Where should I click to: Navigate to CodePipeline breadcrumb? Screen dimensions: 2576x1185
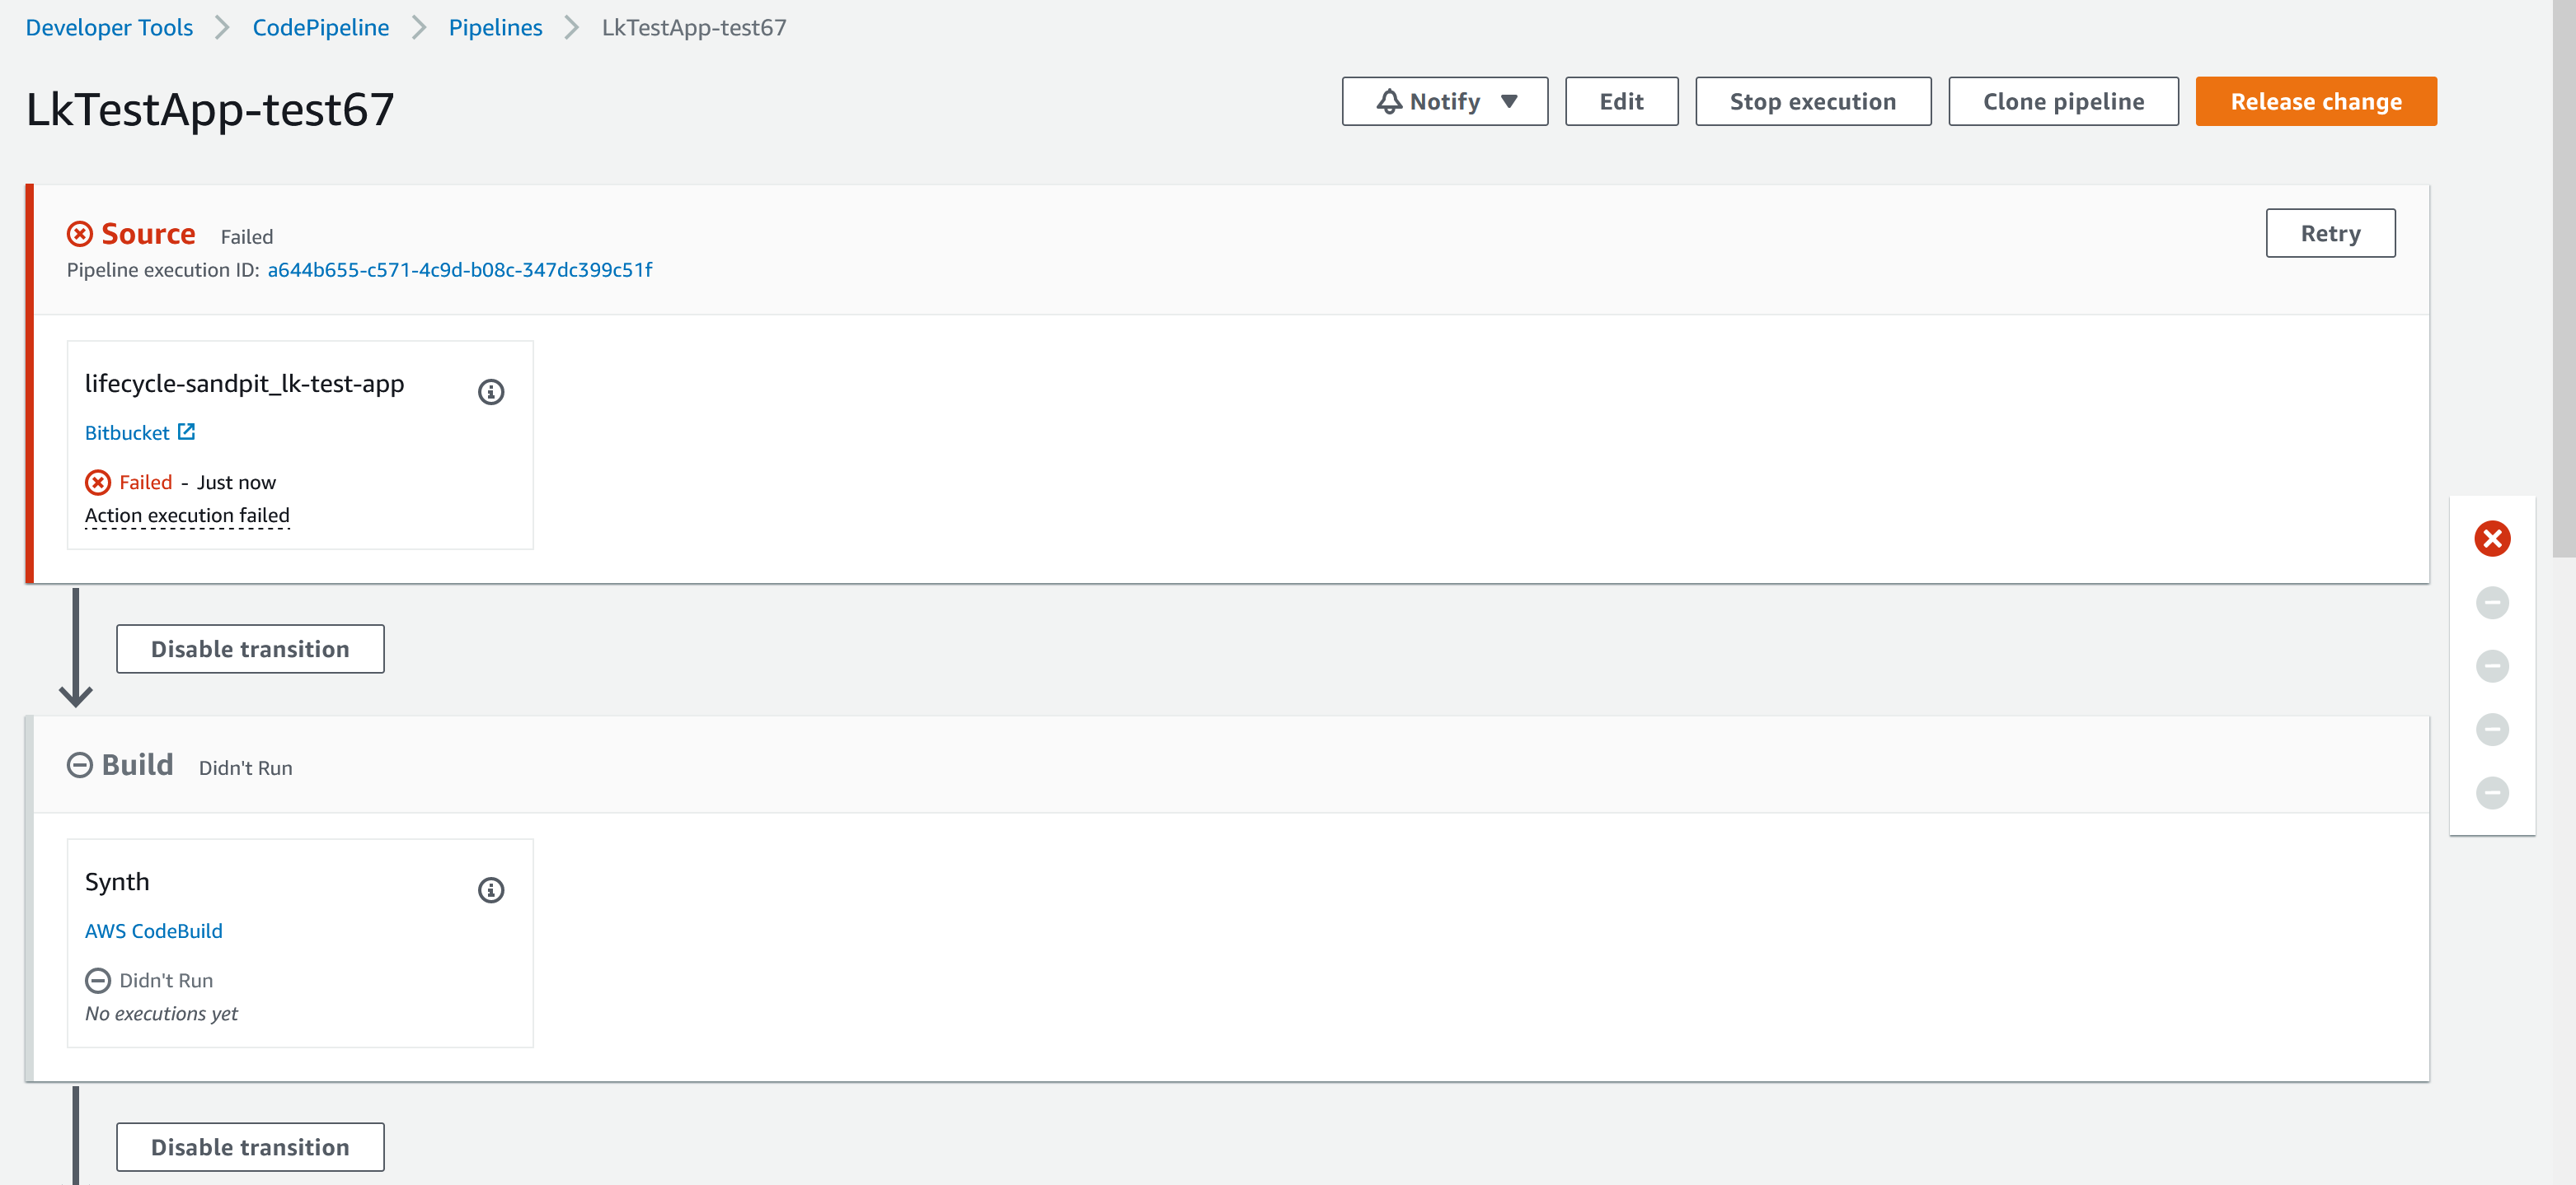[320, 27]
